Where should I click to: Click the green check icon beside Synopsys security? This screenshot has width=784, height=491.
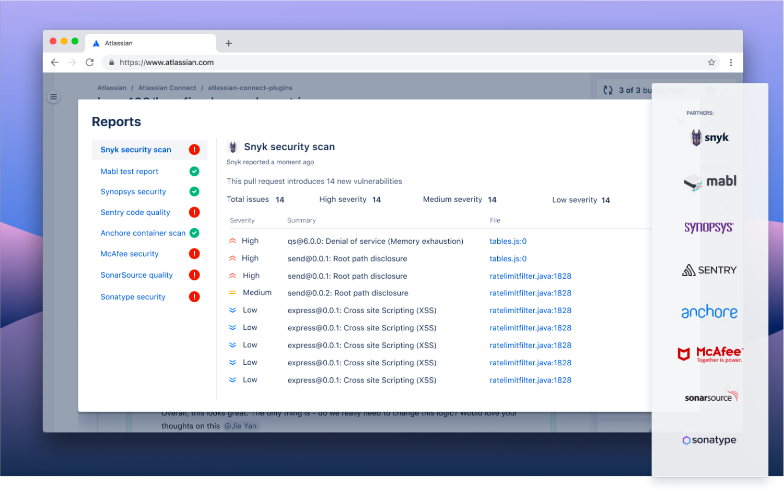pos(194,191)
